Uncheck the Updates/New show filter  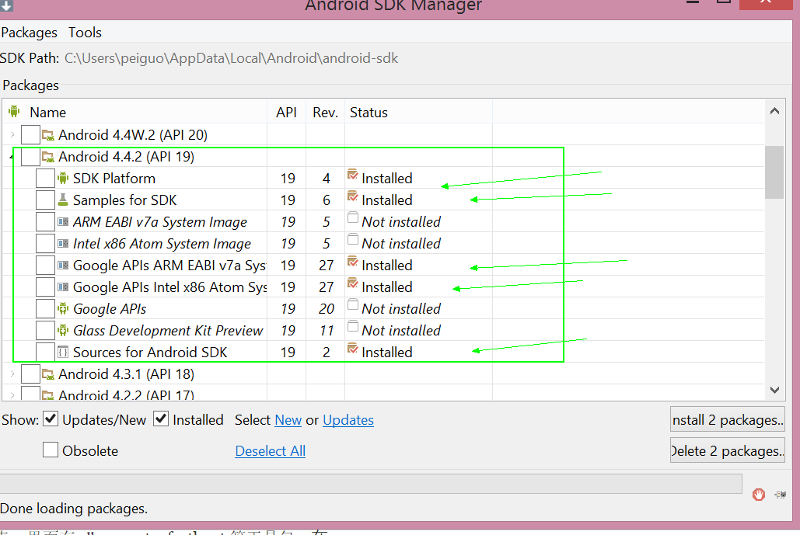coord(50,419)
